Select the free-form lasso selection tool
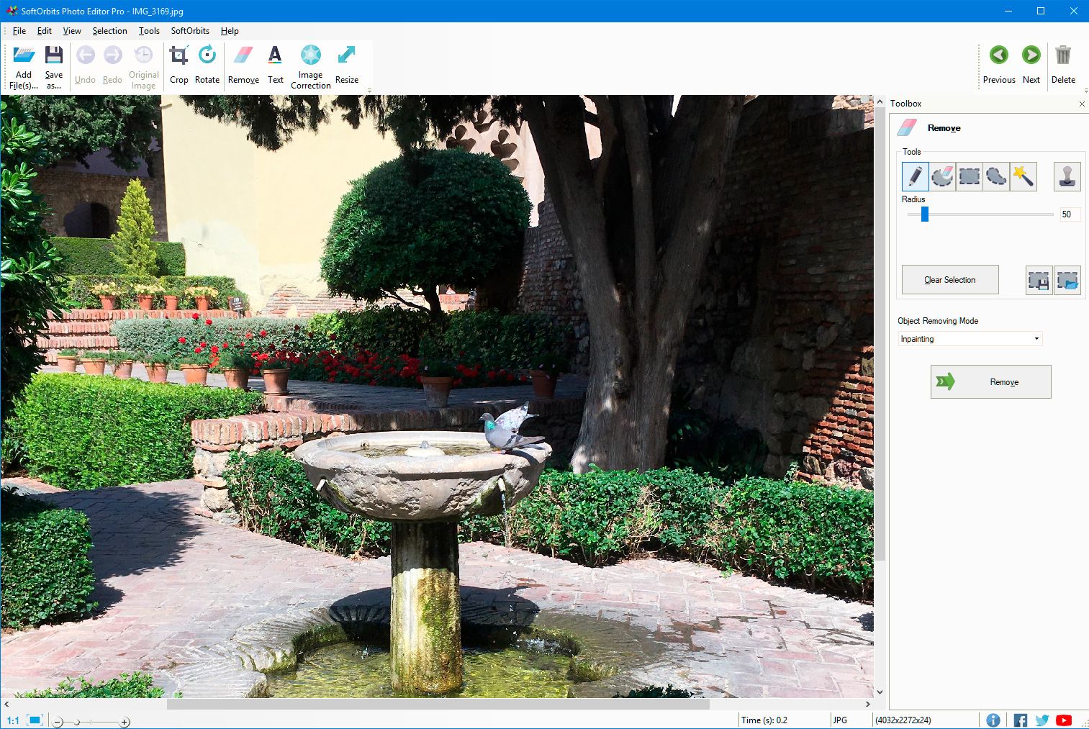 [x=997, y=176]
